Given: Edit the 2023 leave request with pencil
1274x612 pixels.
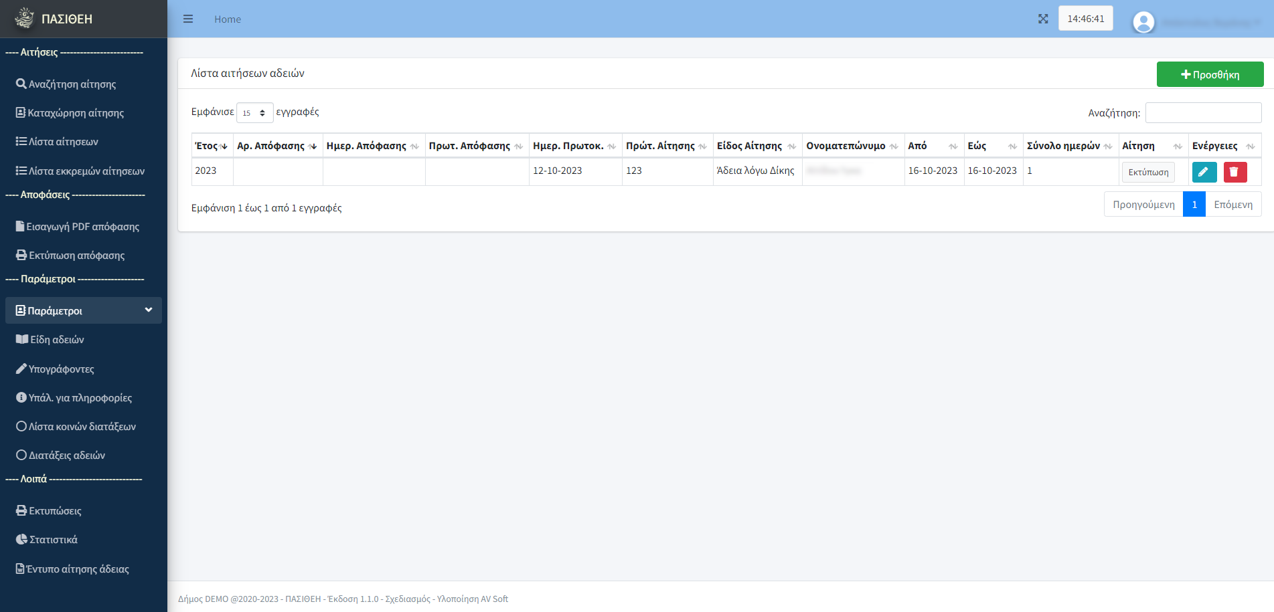Looking at the screenshot, I should click(x=1204, y=172).
